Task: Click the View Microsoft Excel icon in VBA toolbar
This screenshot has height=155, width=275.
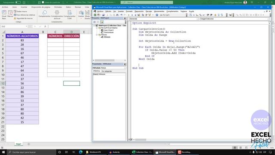Action: (95, 15)
